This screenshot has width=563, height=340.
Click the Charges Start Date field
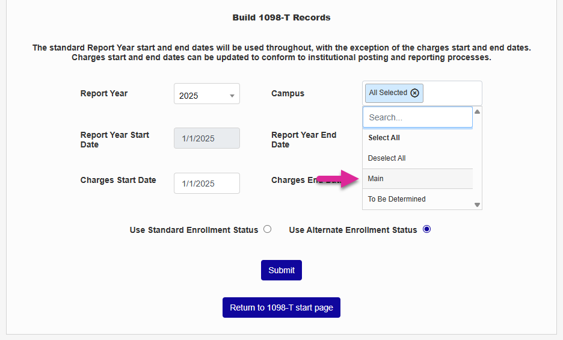pyautogui.click(x=207, y=184)
